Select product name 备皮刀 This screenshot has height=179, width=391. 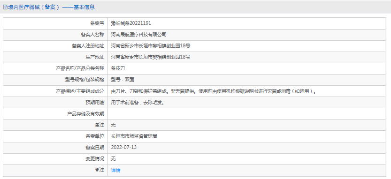pos(118,68)
